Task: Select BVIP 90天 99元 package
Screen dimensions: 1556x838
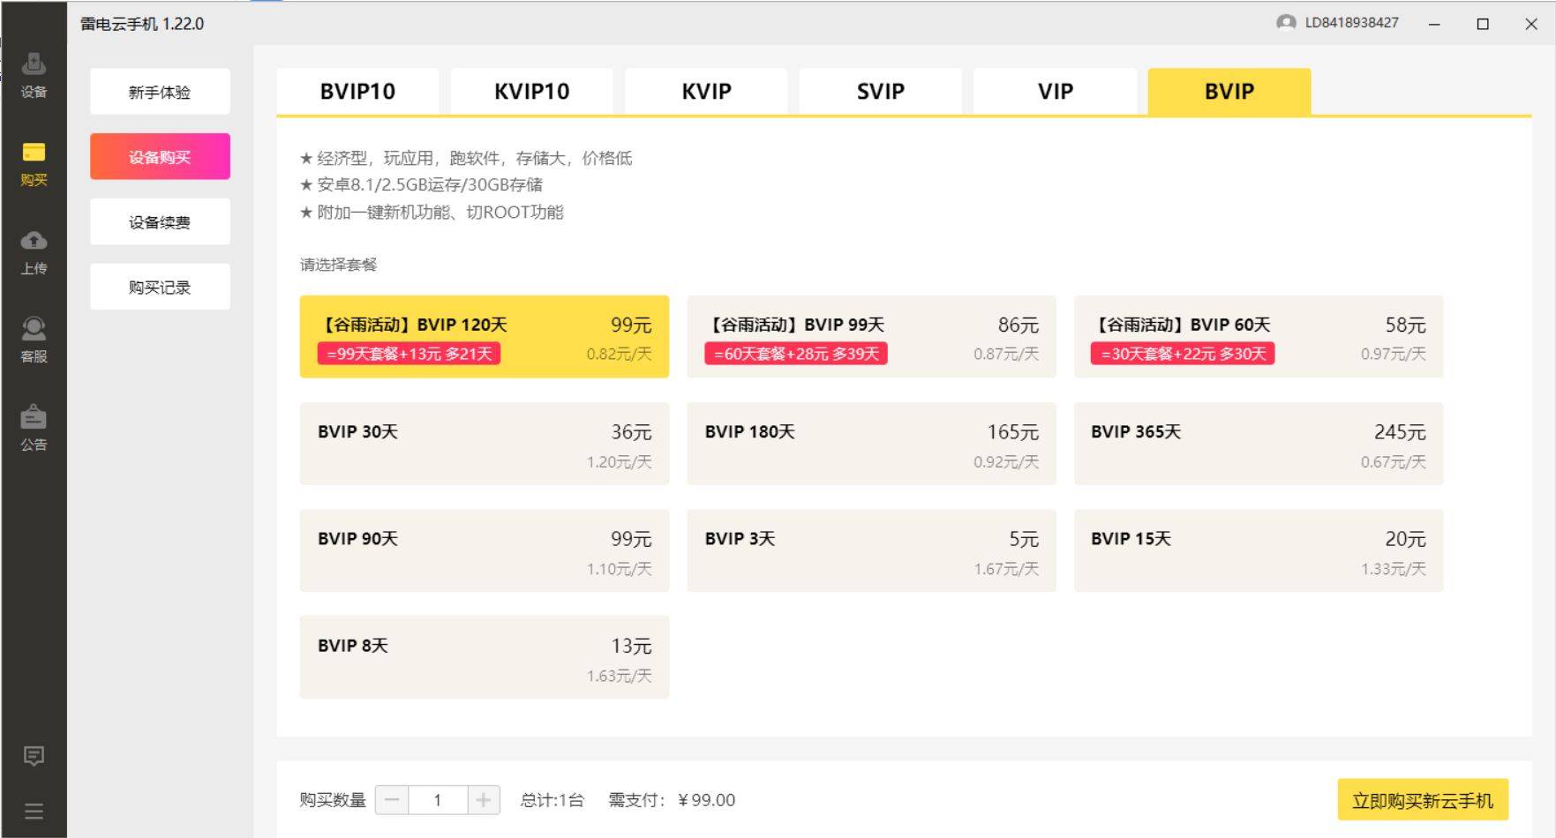Action: coord(485,550)
